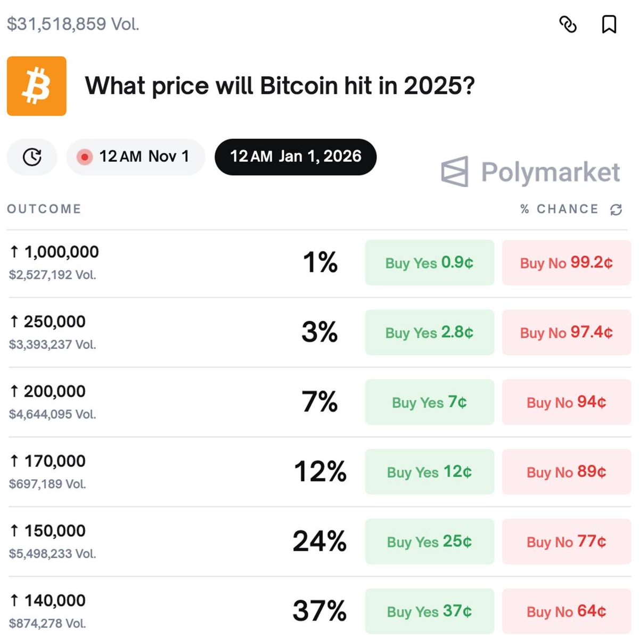This screenshot has height=639, width=639.
Task: Open the orange Bitcoin logo thumbnail
Action: point(37,86)
